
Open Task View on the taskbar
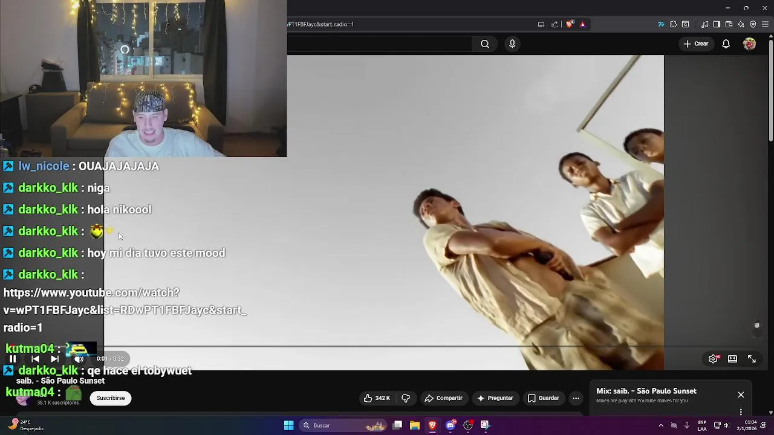point(397,425)
